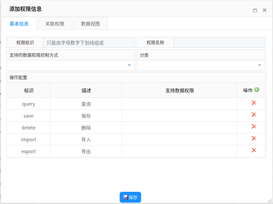Open the 数据视图 tab
This screenshot has height=204, width=273.
90,24
